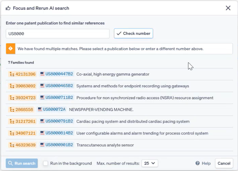This screenshot has width=238, height=171.
Task: Click the thumbs-up icon in dialog title
Action: 8,8
